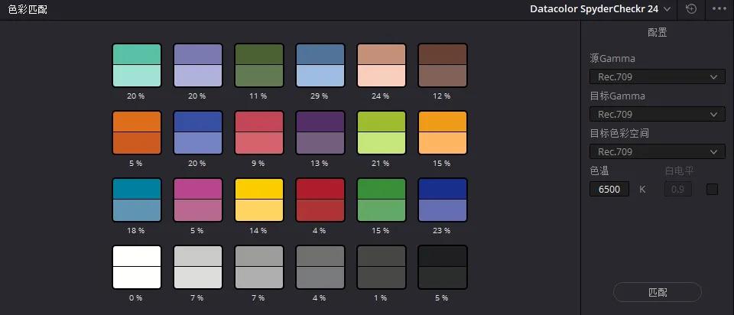
Task: Select the lime green swatch labeled 21 %
Action: [x=382, y=133]
